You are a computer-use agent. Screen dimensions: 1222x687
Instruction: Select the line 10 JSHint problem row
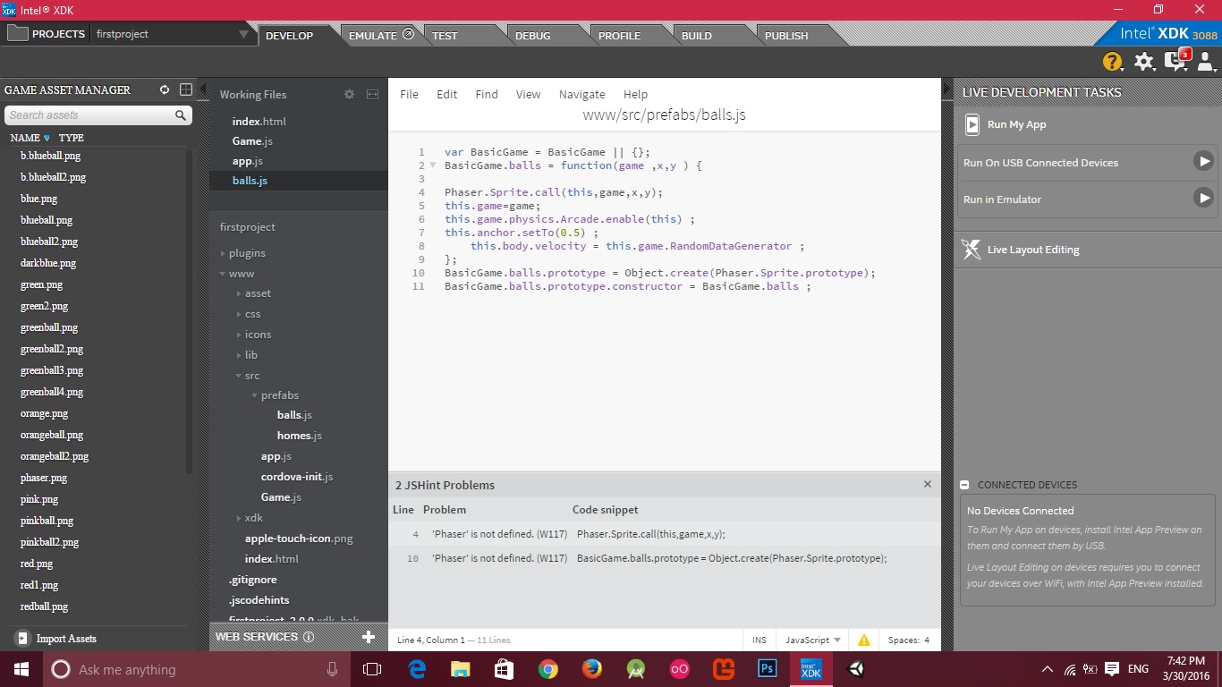point(665,558)
